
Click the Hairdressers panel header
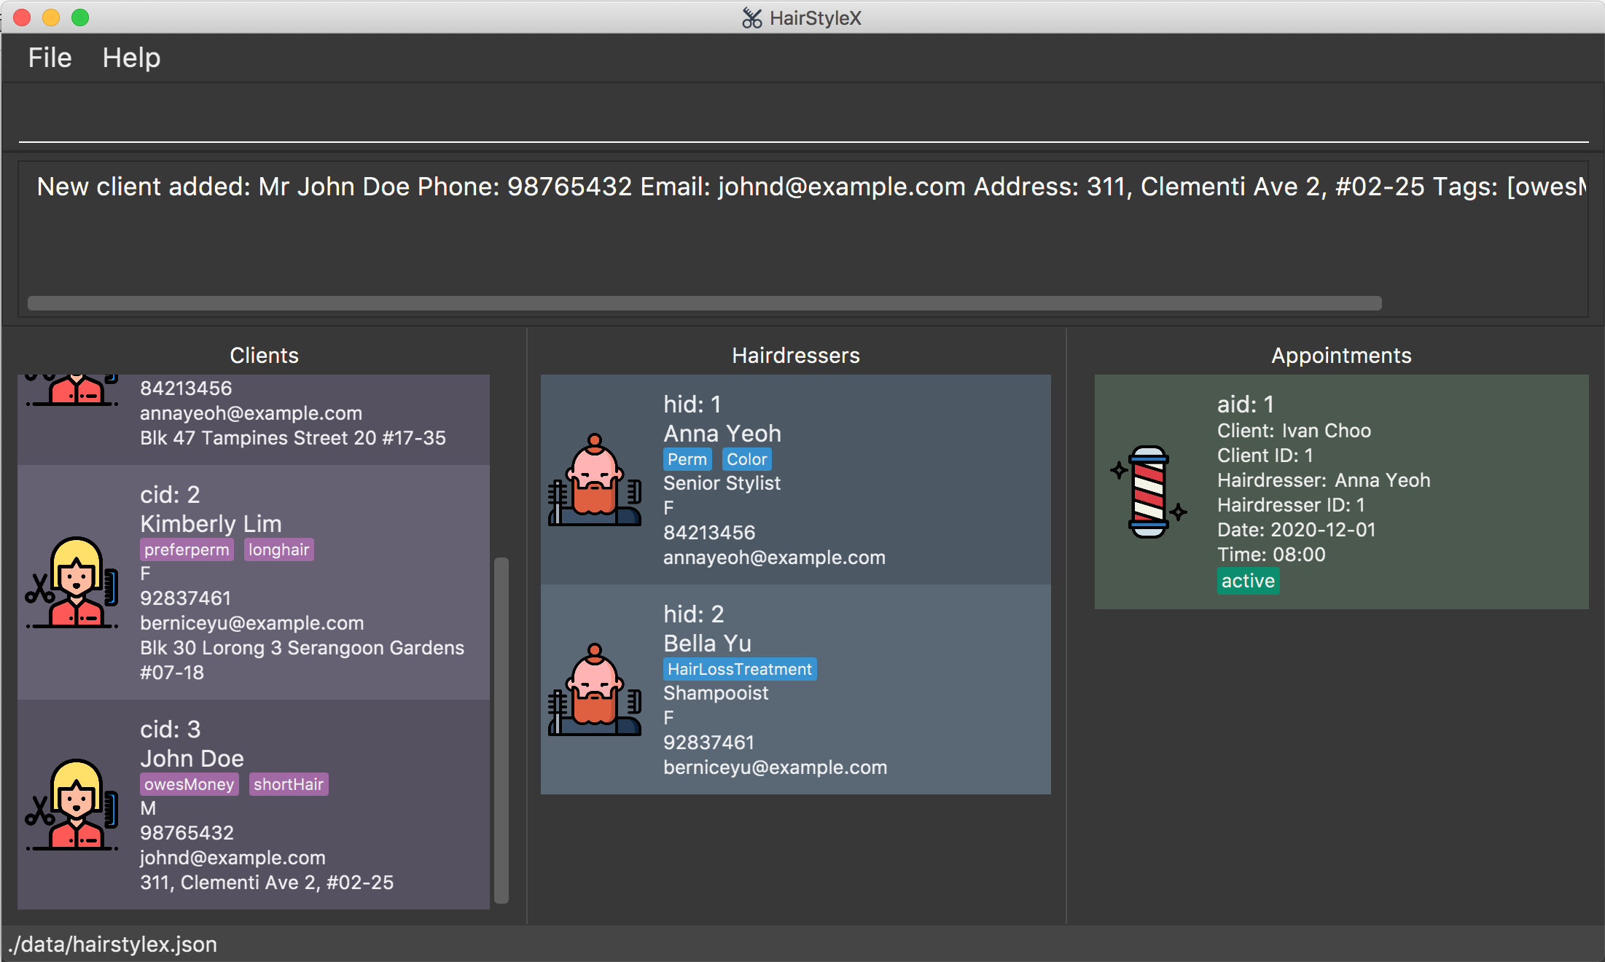click(x=795, y=355)
